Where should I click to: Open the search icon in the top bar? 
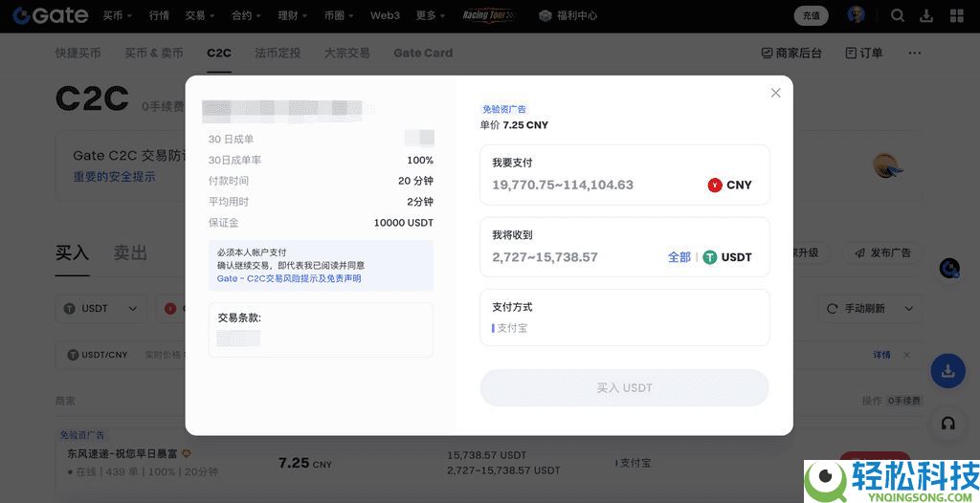click(898, 15)
